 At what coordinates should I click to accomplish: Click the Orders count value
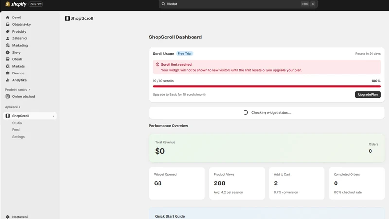coord(370,151)
